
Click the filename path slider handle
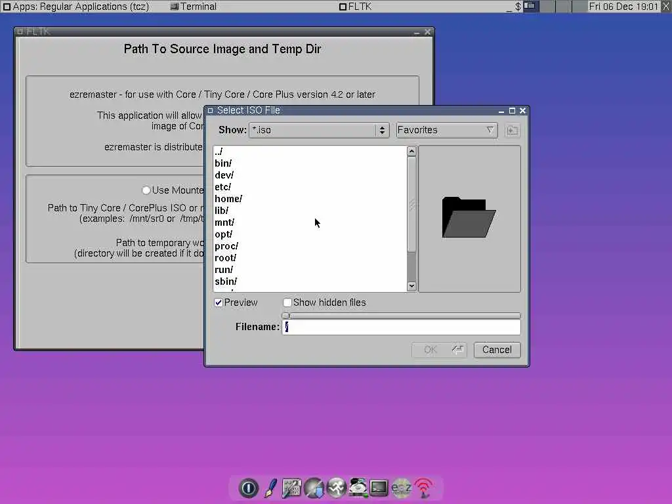286,316
